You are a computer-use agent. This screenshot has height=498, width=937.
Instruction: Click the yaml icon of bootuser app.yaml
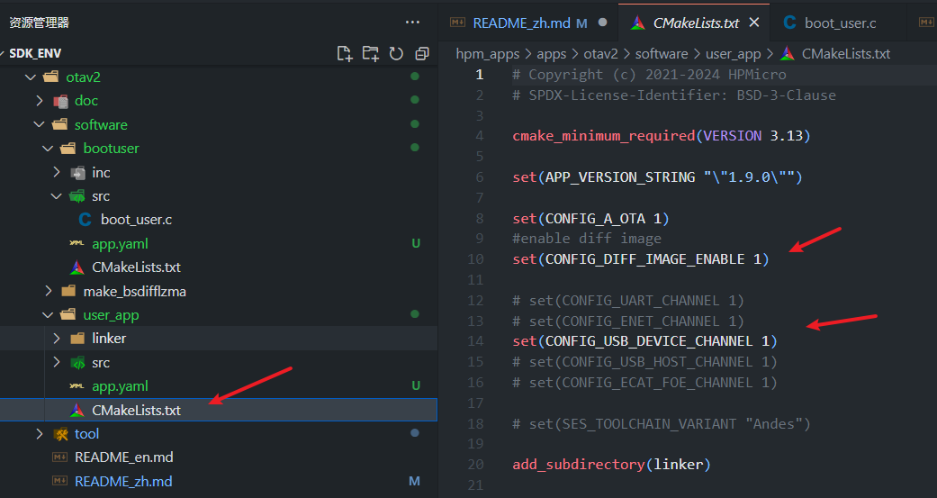[77, 243]
